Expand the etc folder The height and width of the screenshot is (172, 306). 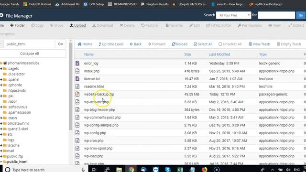tap(1, 134)
